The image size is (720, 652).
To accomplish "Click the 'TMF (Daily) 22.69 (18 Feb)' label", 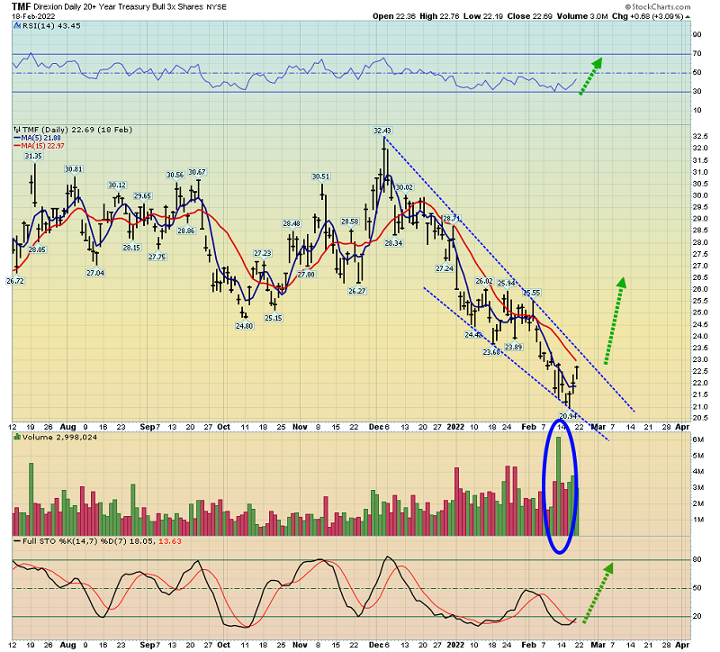I will pyautogui.click(x=76, y=130).
